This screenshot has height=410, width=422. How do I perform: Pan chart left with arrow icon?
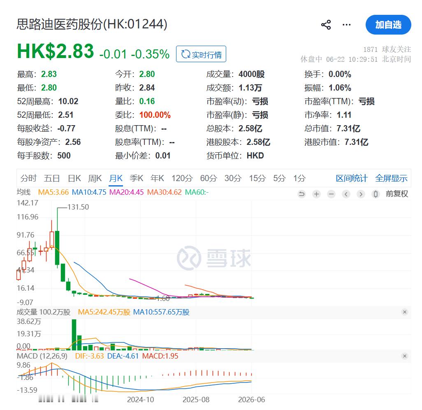click(x=346, y=194)
